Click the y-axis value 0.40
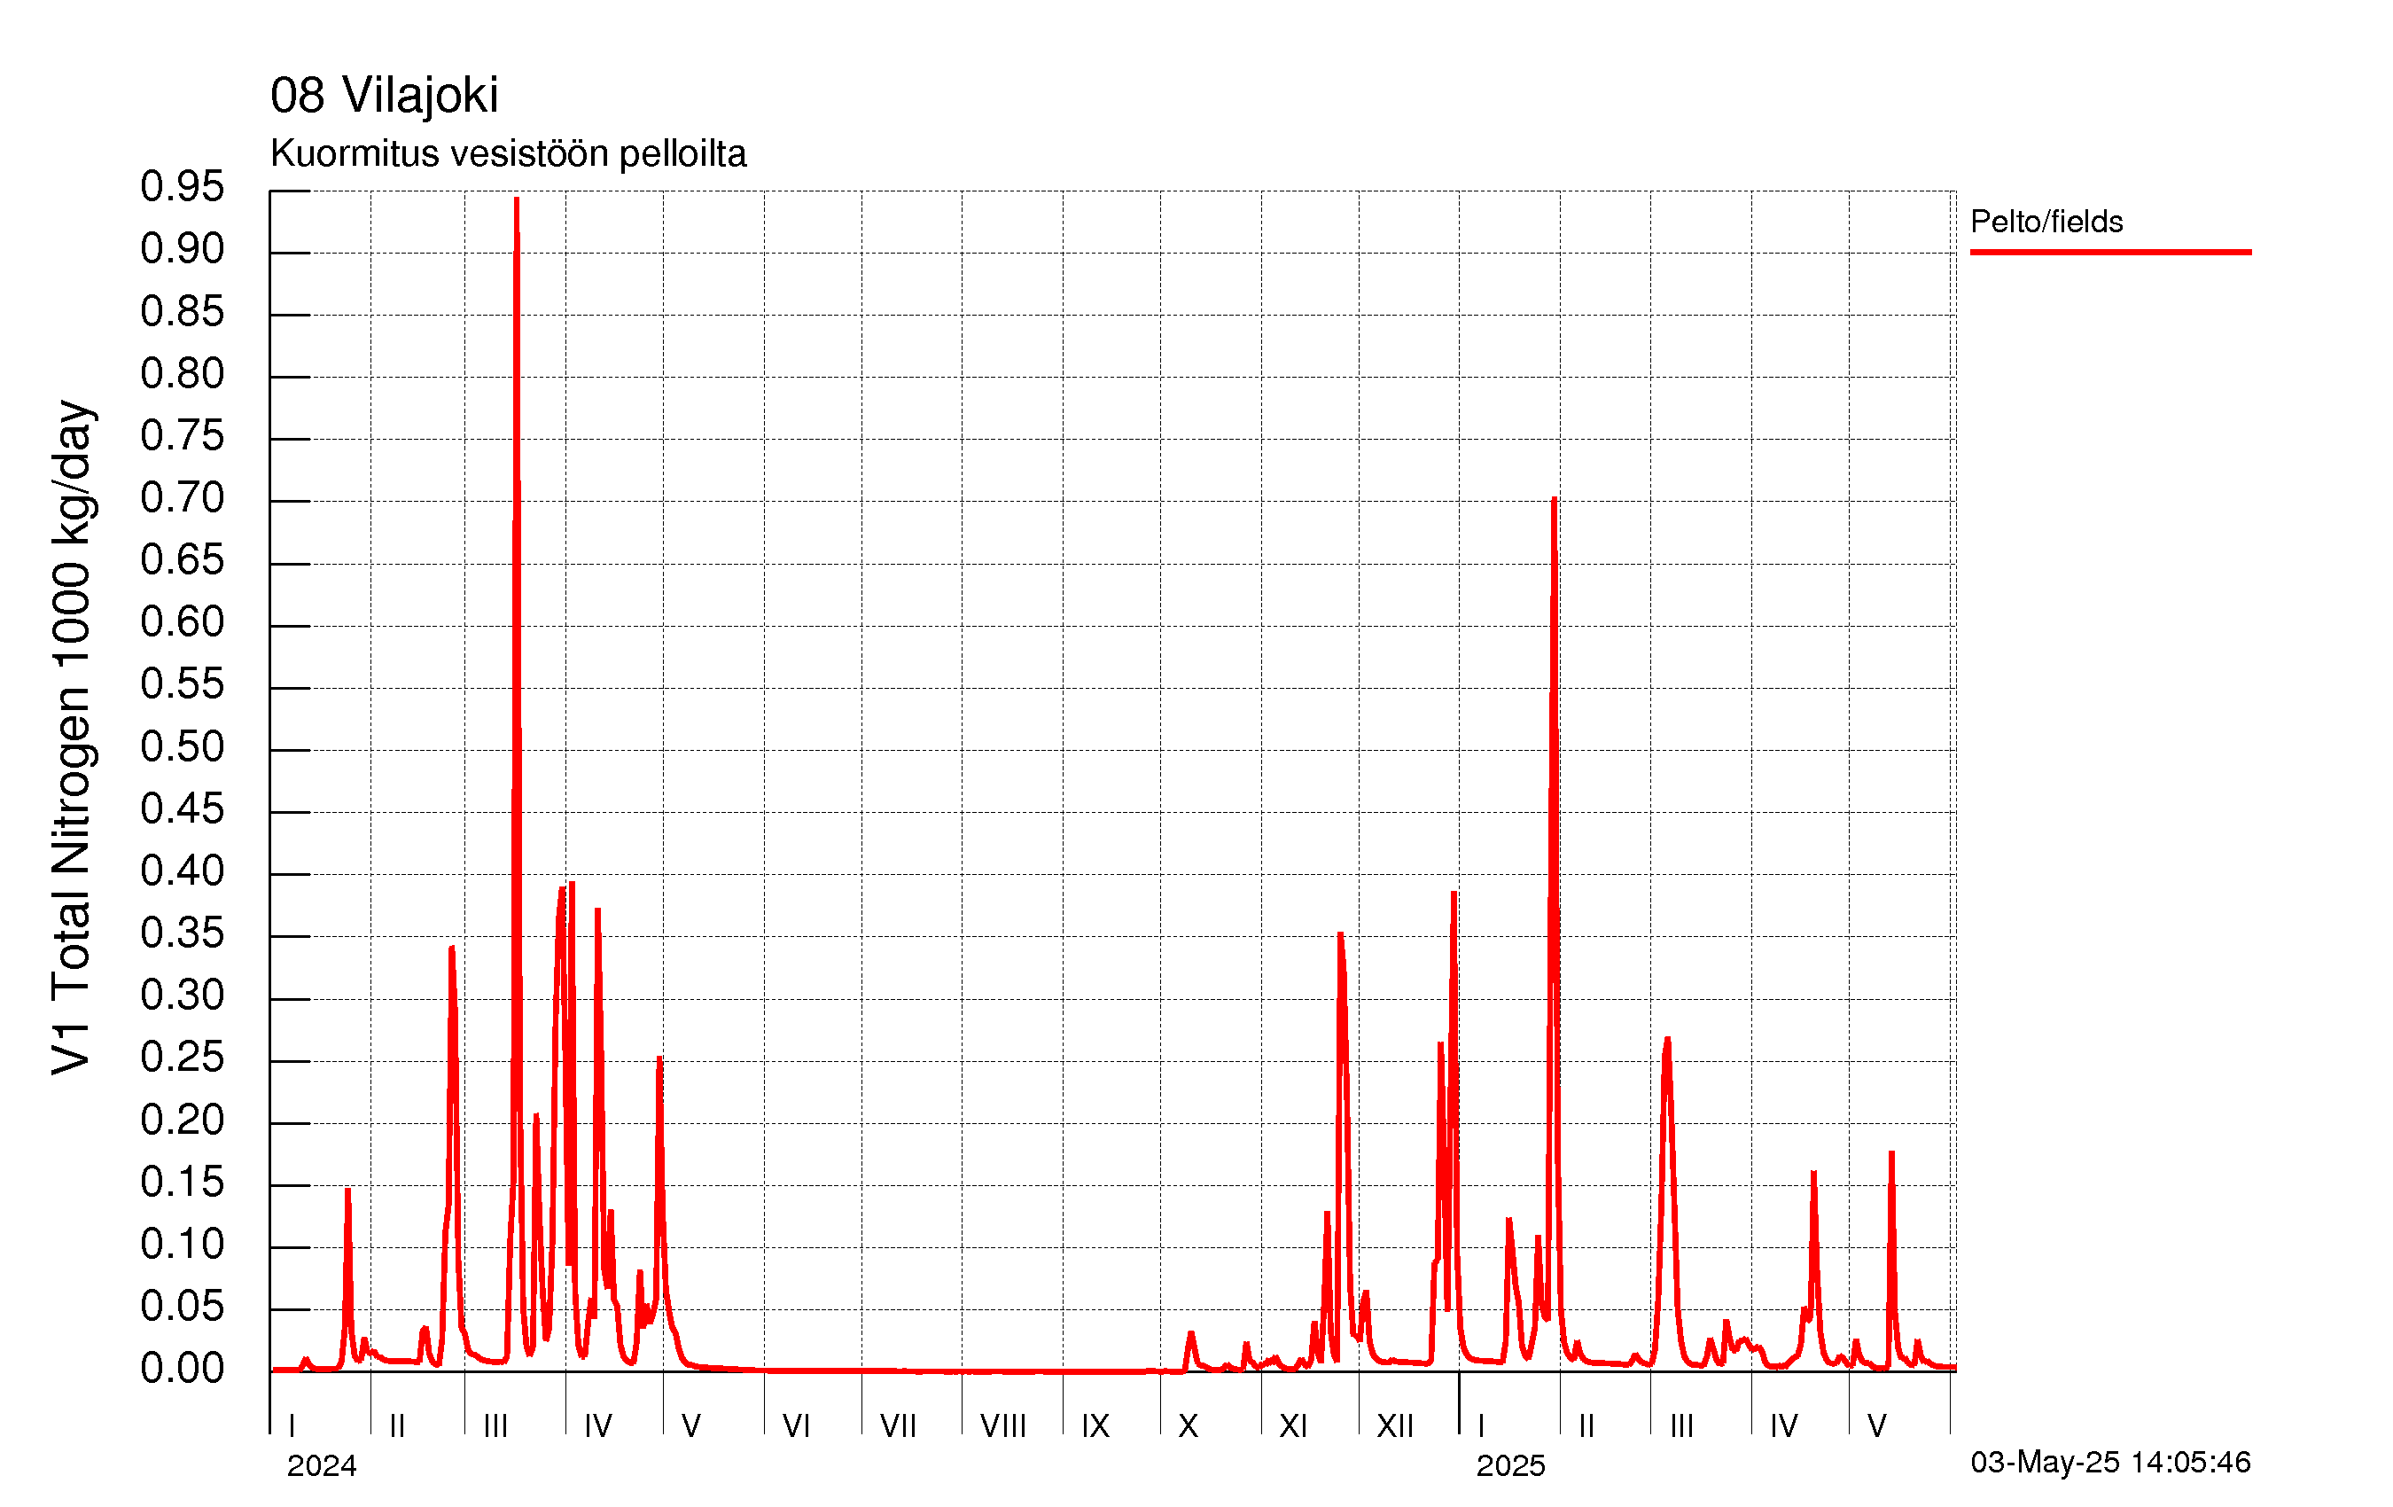 pyautogui.click(x=182, y=871)
